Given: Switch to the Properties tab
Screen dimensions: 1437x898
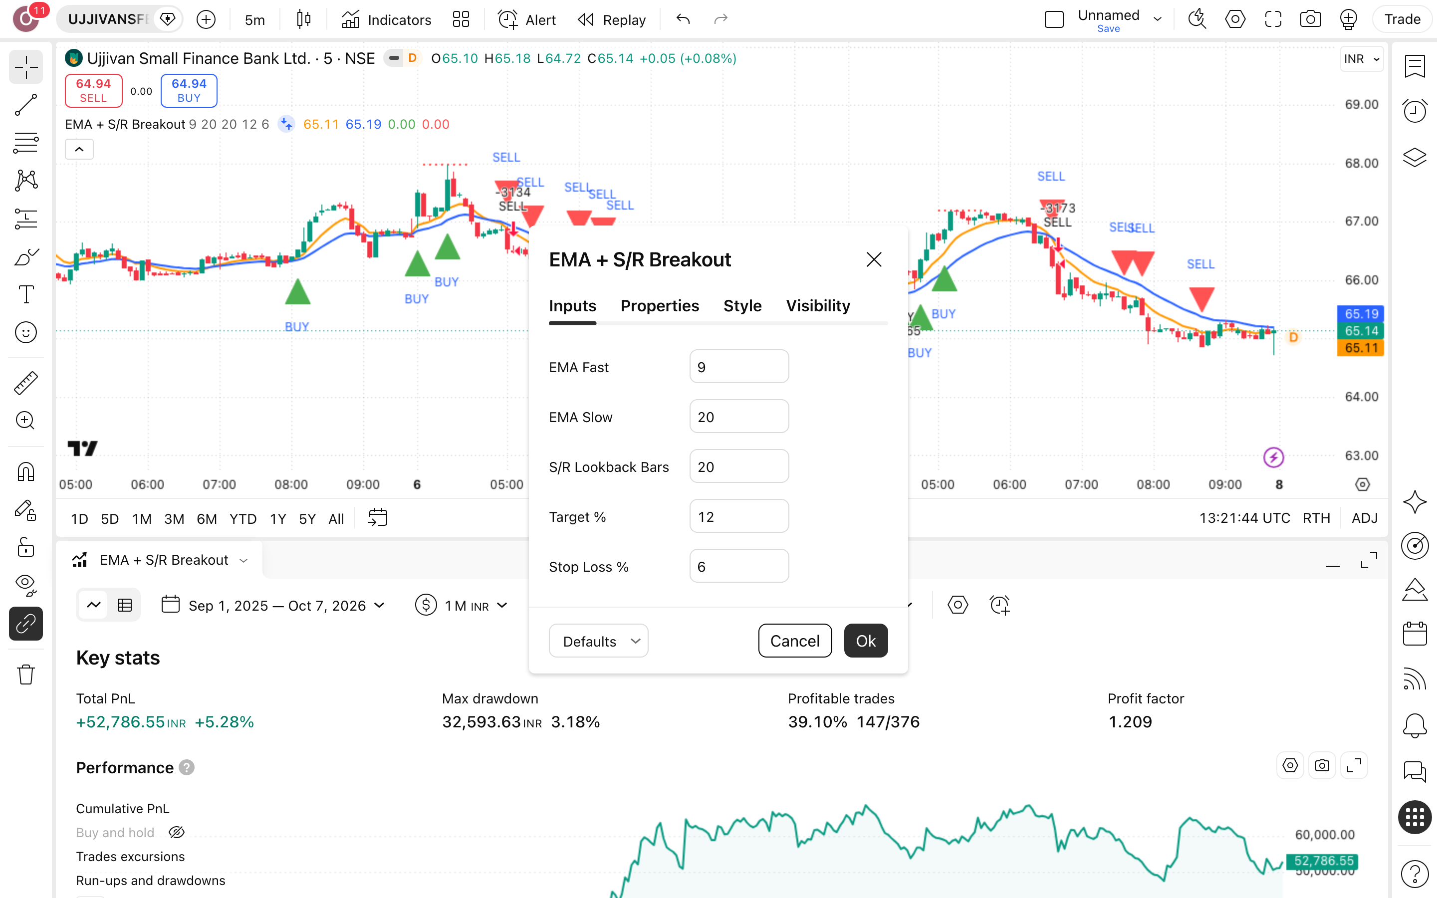Looking at the screenshot, I should pos(660,305).
